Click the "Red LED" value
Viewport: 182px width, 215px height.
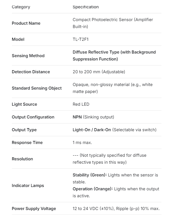81,104
